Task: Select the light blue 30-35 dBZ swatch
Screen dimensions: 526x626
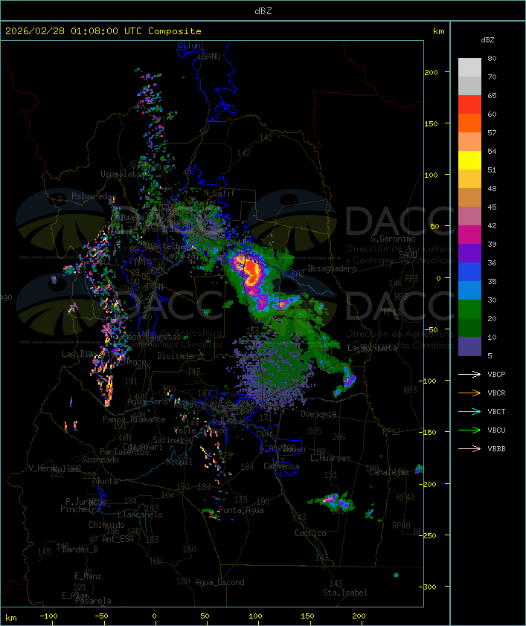Action: click(469, 291)
